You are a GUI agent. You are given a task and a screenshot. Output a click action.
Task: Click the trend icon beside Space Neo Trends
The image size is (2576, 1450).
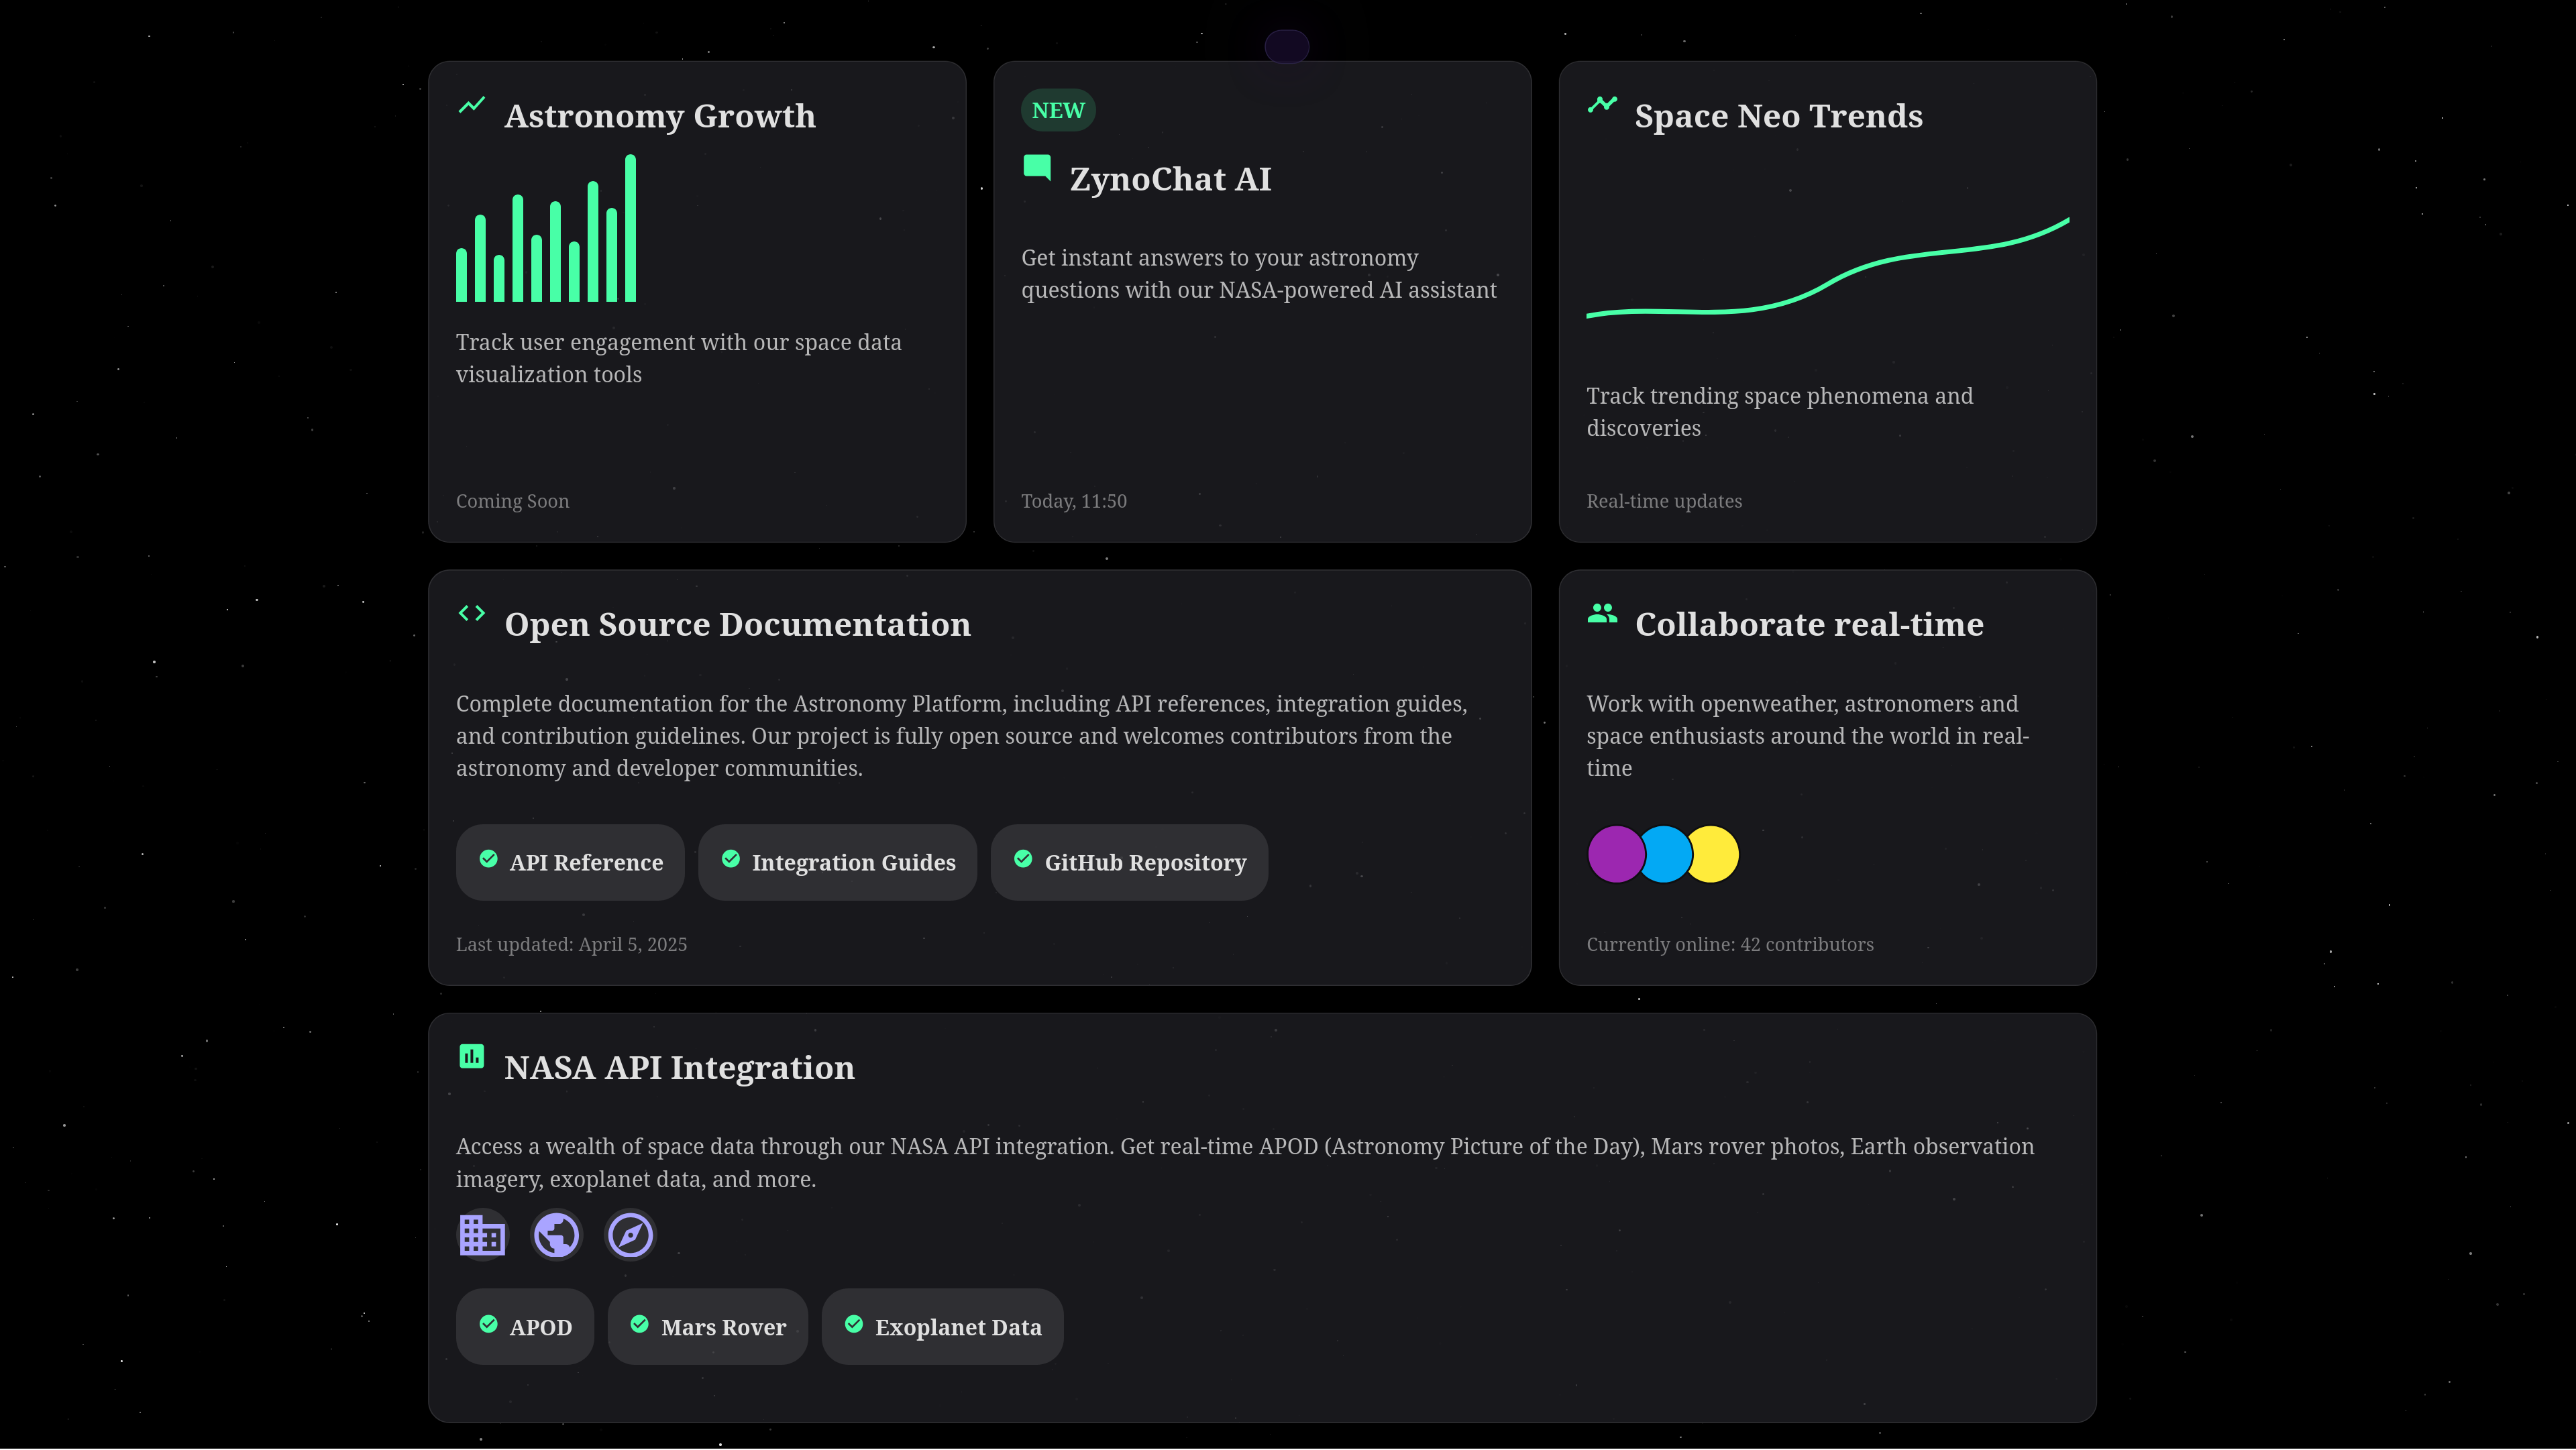pyautogui.click(x=1602, y=105)
